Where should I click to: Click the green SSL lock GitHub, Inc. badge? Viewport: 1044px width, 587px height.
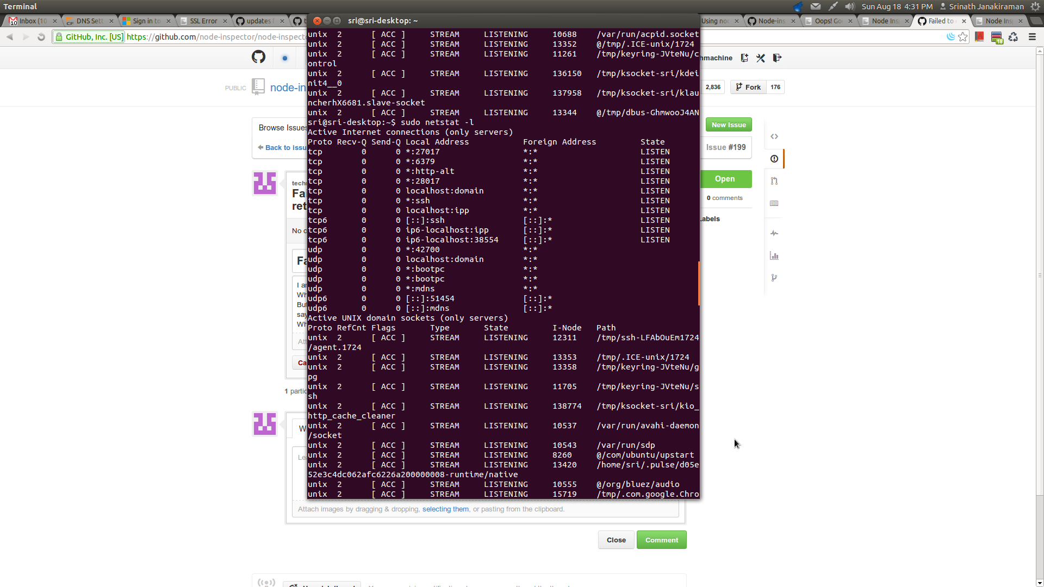point(90,37)
